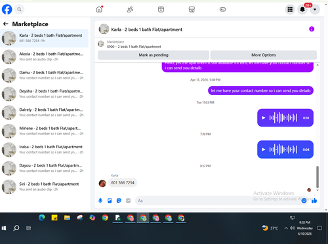Open the Facebook logo home link

click(x=7, y=9)
